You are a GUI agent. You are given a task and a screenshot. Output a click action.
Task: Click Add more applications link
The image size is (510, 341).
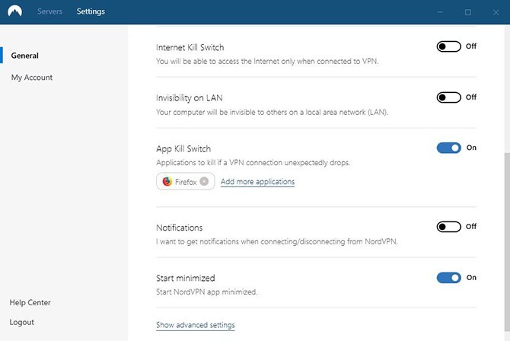tap(257, 182)
